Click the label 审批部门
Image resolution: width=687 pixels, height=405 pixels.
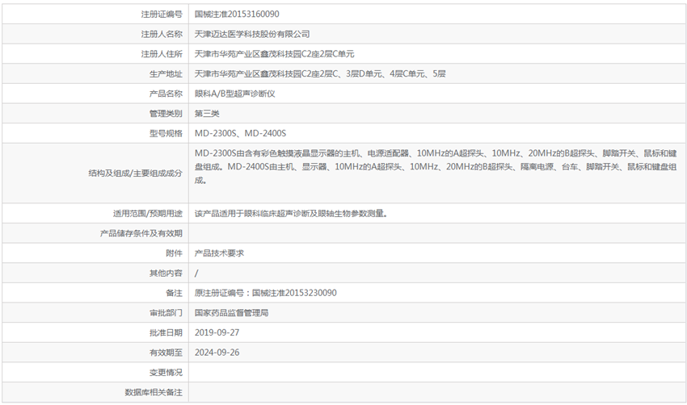pyautogui.click(x=166, y=313)
